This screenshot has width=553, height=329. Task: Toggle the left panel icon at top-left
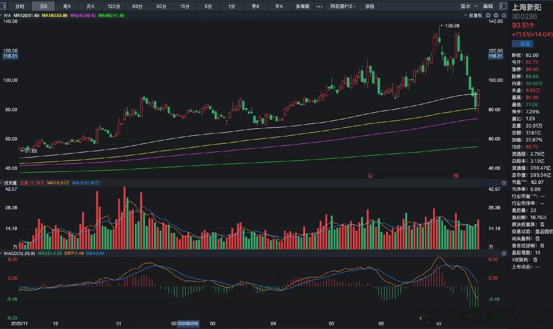coord(3,6)
